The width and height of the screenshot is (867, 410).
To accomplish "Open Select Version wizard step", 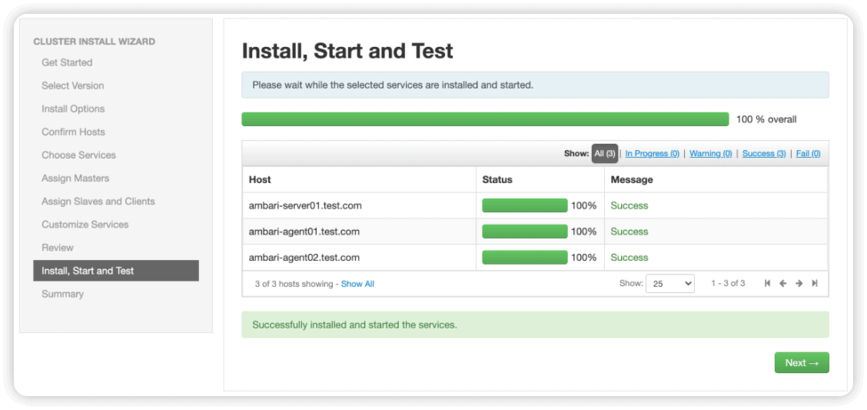I will tap(72, 85).
